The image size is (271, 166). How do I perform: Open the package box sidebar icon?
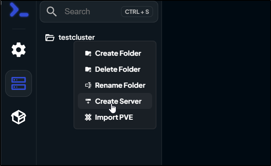[x=19, y=117]
